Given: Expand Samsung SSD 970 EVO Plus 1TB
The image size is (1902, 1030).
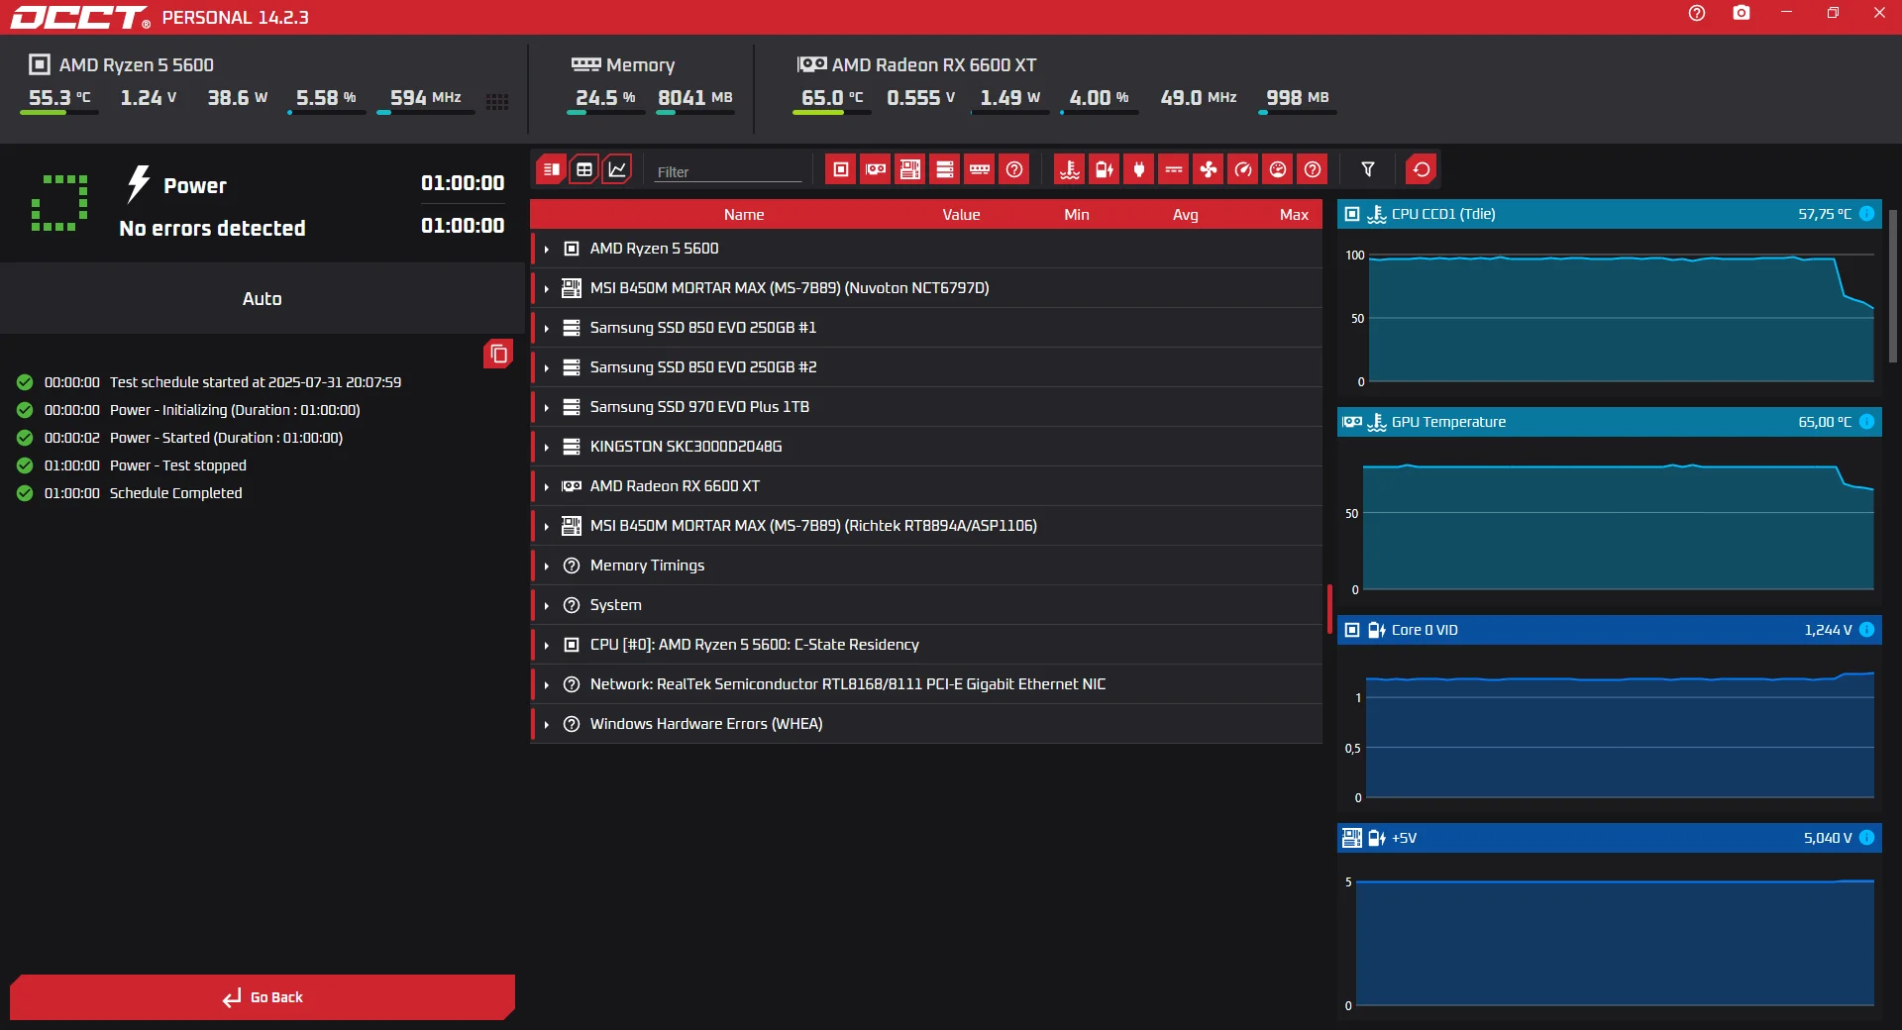Looking at the screenshot, I should pos(546,407).
